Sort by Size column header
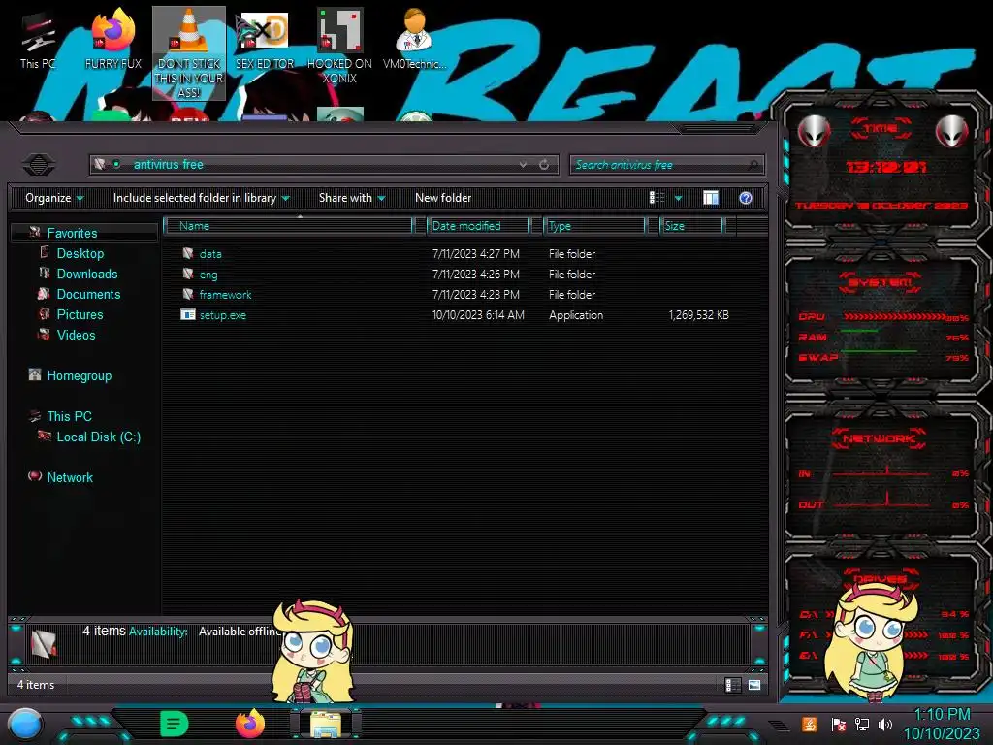Image resolution: width=993 pixels, height=745 pixels. pos(691,225)
